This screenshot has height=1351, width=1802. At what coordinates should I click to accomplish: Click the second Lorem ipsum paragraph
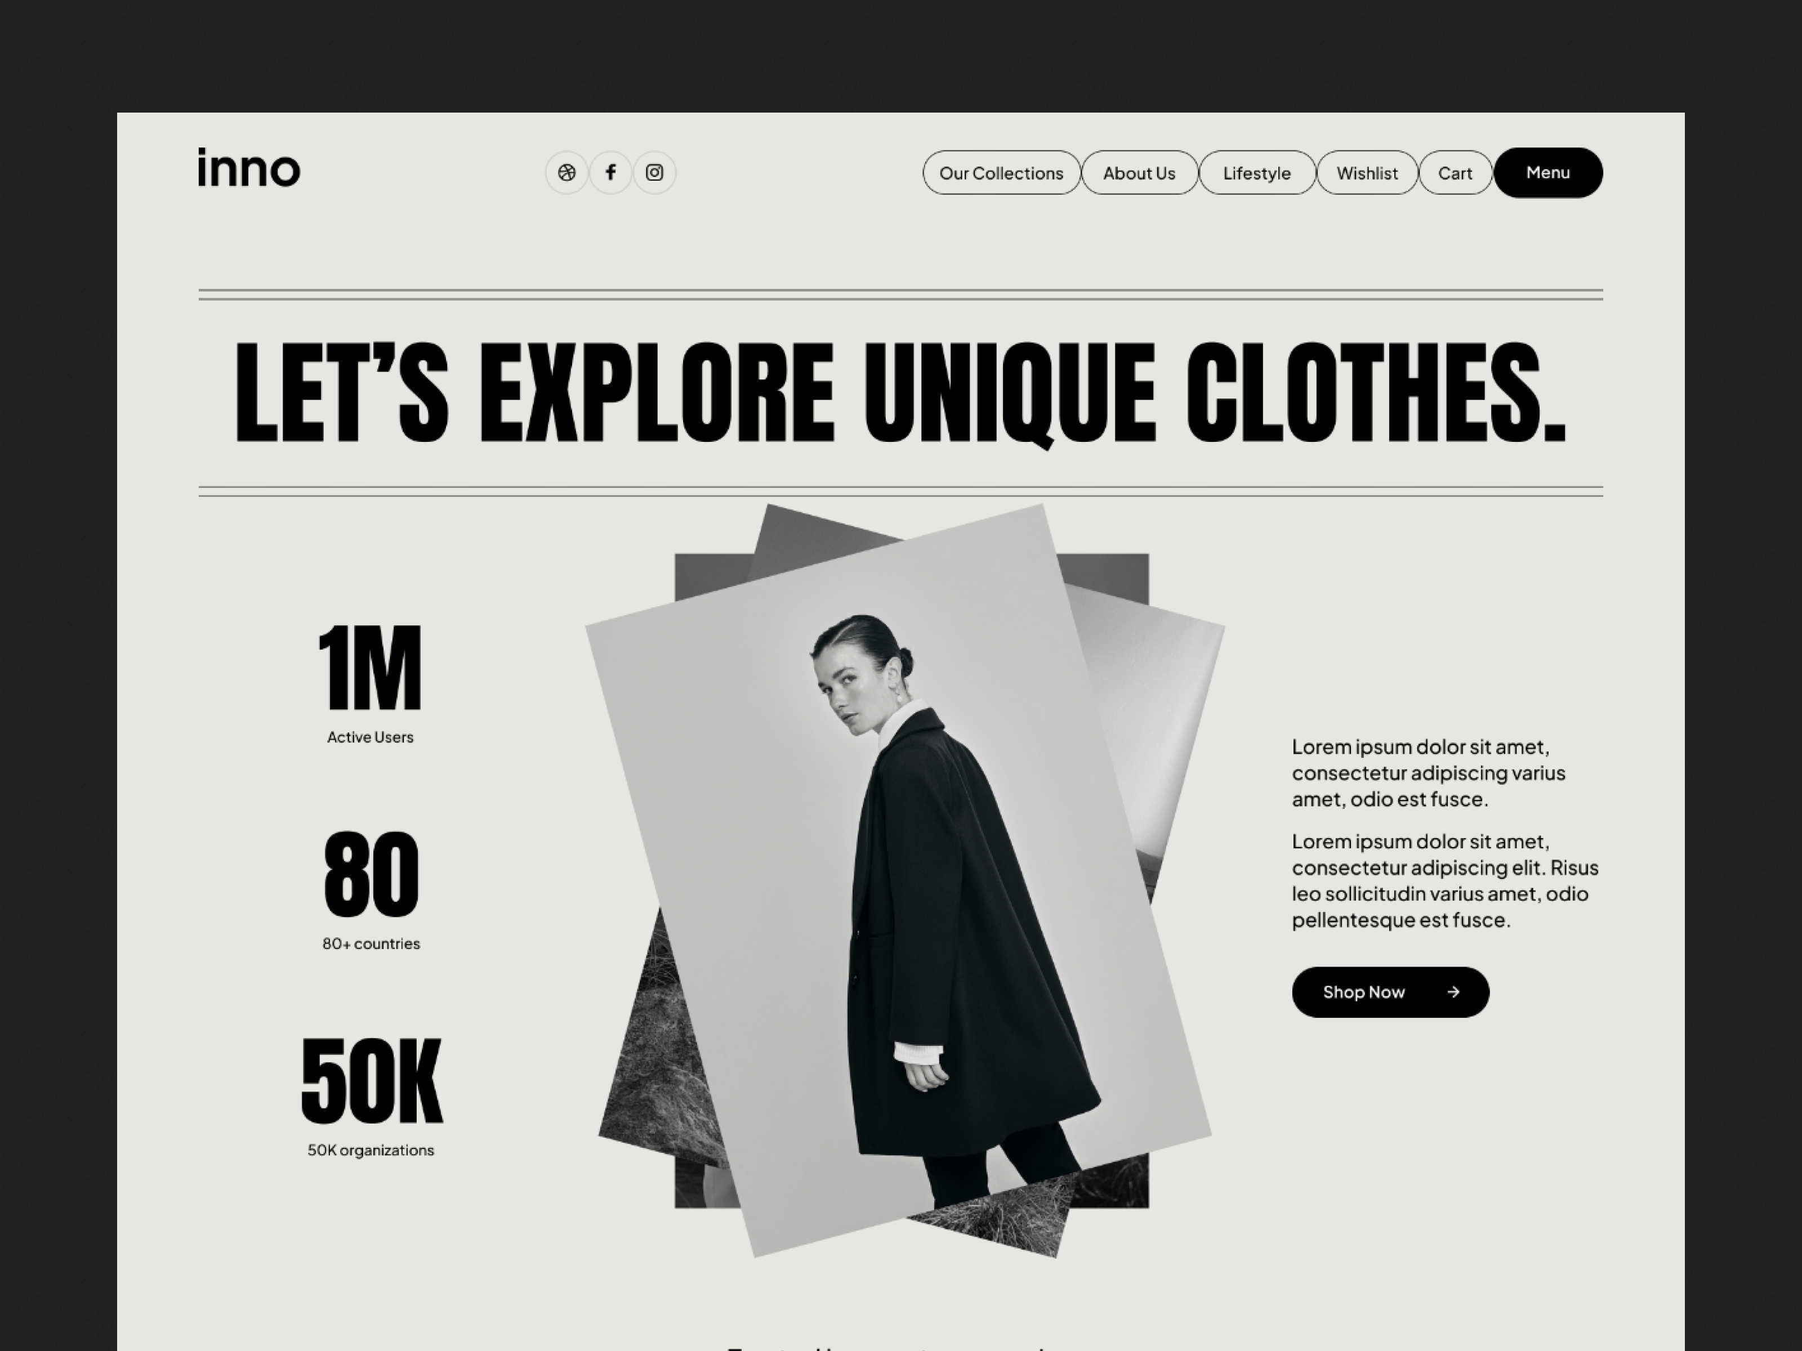point(1445,880)
